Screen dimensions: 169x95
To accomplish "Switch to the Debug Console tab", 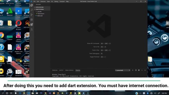I will click(69, 70).
